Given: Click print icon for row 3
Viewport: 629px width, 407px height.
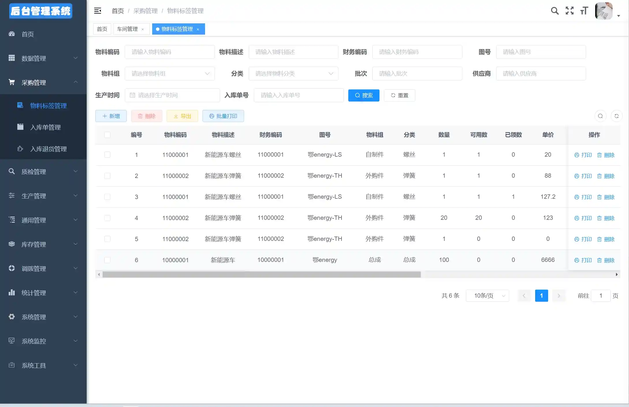Looking at the screenshot, I should point(577,197).
